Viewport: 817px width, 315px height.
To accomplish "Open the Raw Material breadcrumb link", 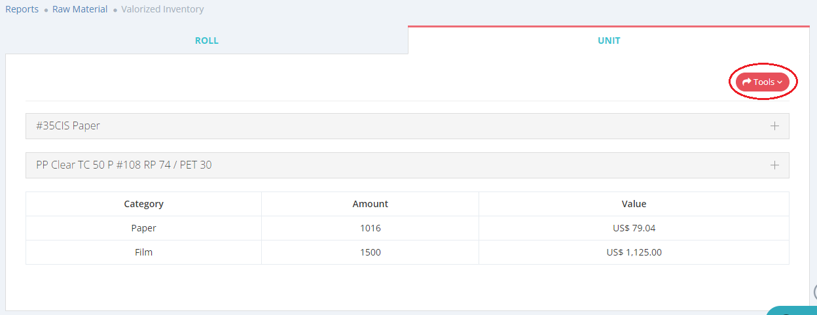I will point(80,9).
